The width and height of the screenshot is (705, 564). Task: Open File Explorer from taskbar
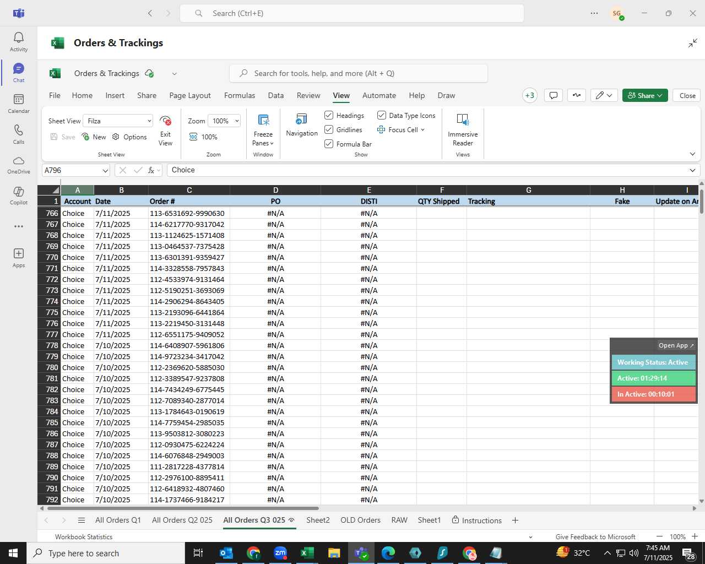[x=334, y=553]
